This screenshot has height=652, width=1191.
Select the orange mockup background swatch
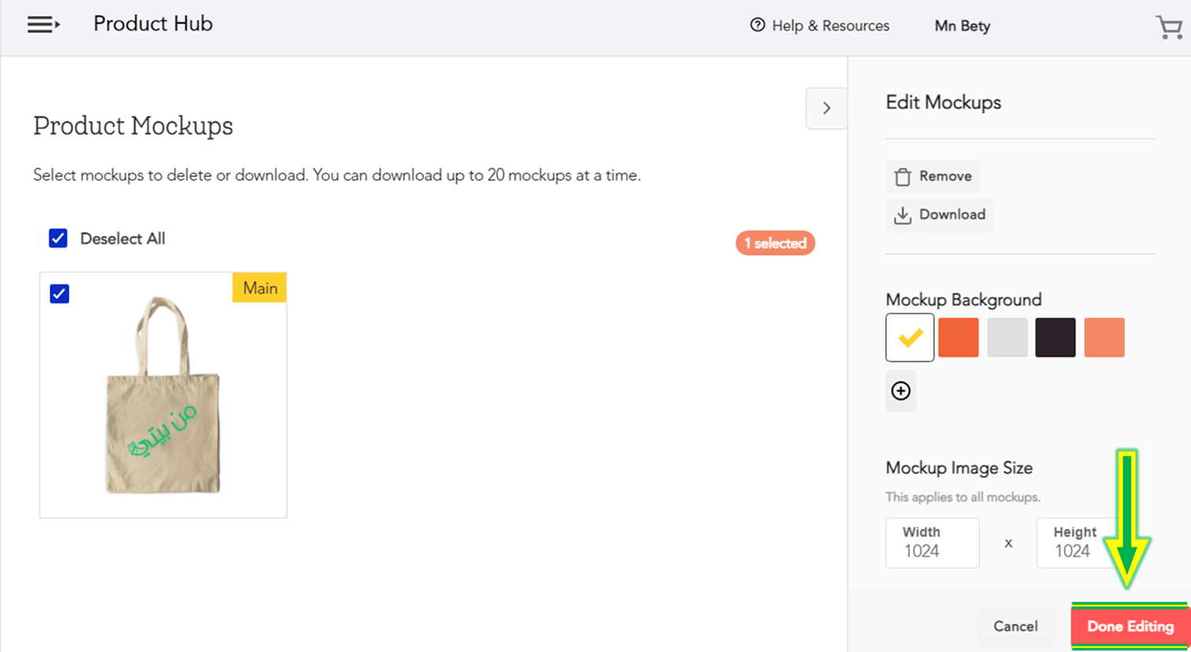(x=958, y=337)
